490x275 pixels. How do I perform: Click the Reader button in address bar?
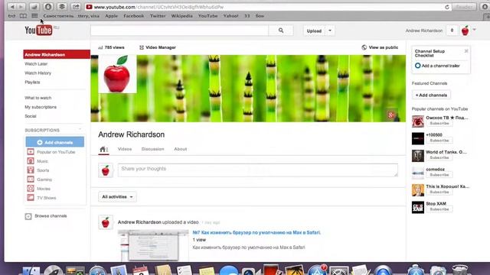pos(465,7)
